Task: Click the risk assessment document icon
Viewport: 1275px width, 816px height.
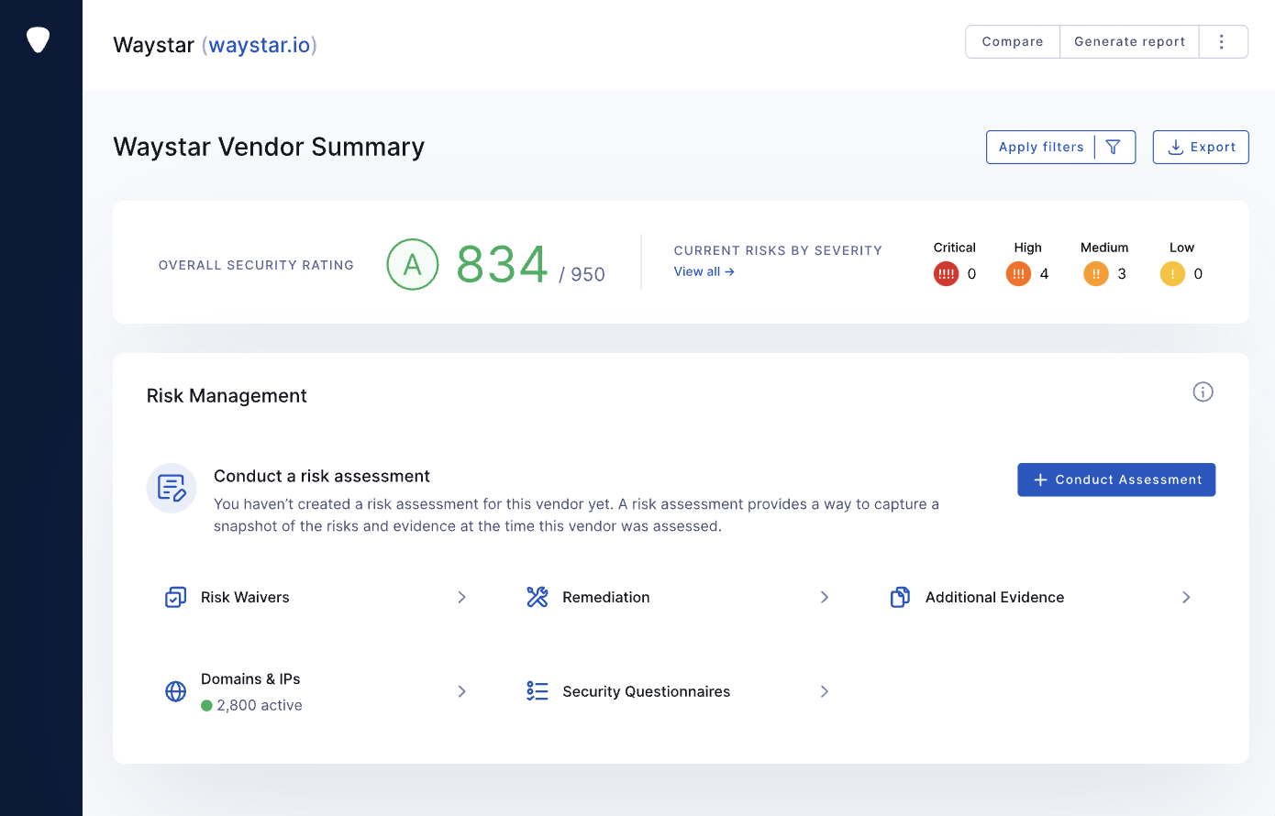Action: point(172,488)
